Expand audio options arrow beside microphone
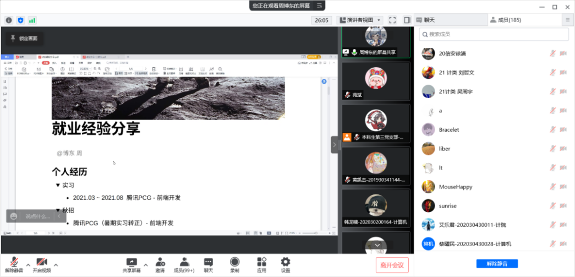This screenshot has height=277, width=575. [x=28, y=265]
